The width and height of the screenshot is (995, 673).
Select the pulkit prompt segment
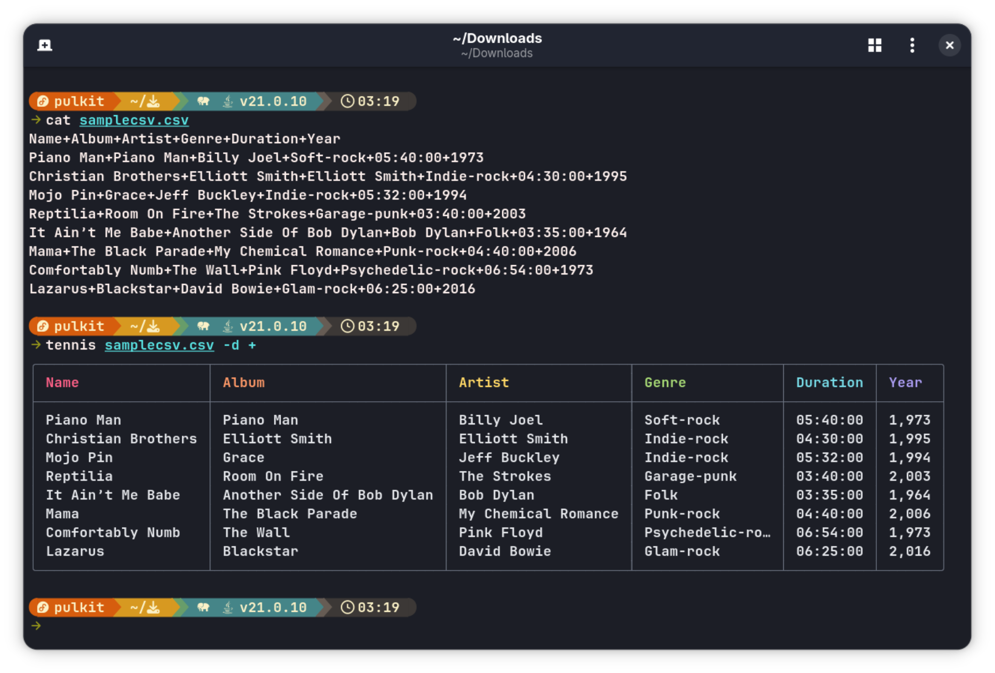pos(78,101)
